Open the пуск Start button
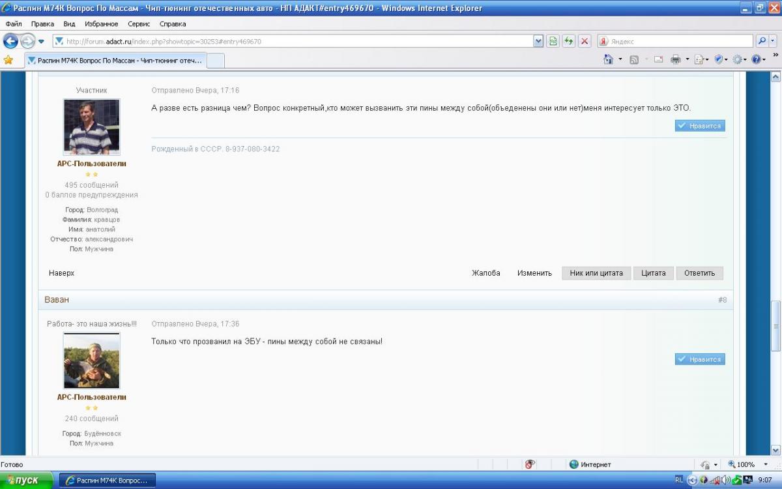Image resolution: width=782 pixels, height=489 pixels. (x=27, y=481)
